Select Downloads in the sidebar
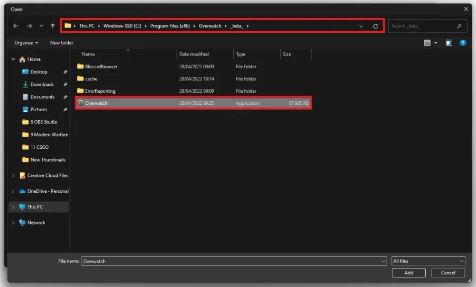The height and width of the screenshot is (287, 476). 42,85
